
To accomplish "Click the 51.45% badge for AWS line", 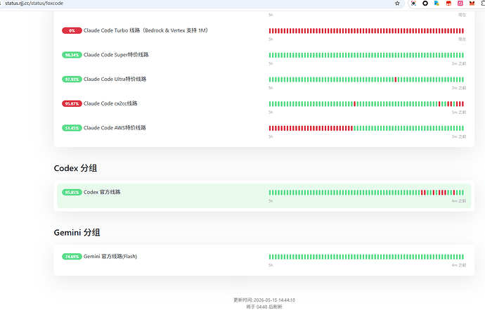I will (x=72, y=128).
